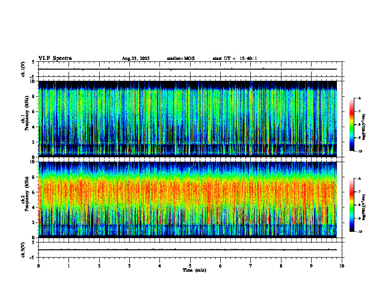Click the -8 label on the ch.1 colorbar

[359, 125]
